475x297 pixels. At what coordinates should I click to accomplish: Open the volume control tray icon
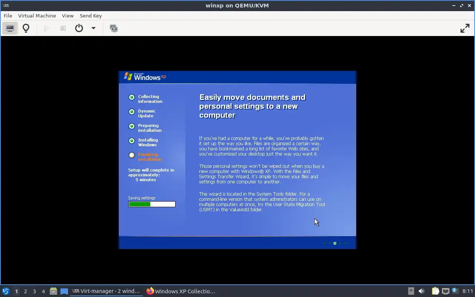(x=422, y=291)
